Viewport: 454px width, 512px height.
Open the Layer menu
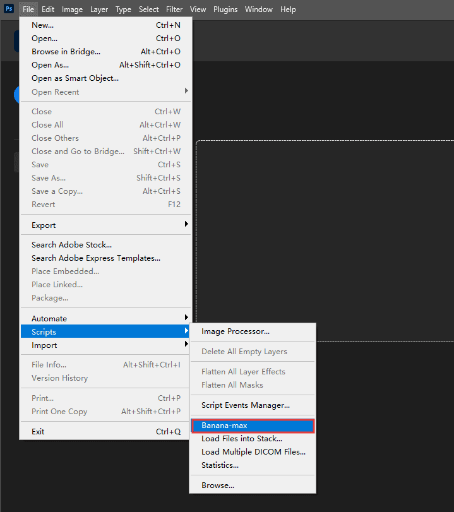pyautogui.click(x=99, y=9)
